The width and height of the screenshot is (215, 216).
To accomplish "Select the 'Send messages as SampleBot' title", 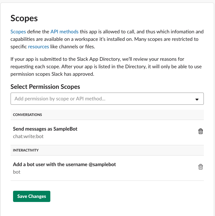I will [x=45, y=129].
